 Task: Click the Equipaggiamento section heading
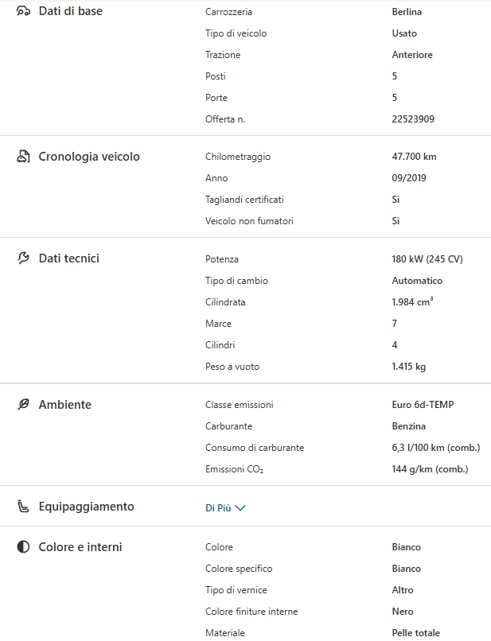point(86,507)
